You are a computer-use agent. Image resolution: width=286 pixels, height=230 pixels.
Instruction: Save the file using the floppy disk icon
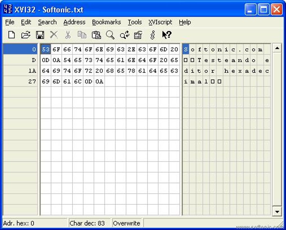[40, 35]
